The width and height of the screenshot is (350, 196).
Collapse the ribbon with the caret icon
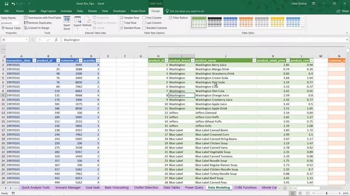(347, 33)
